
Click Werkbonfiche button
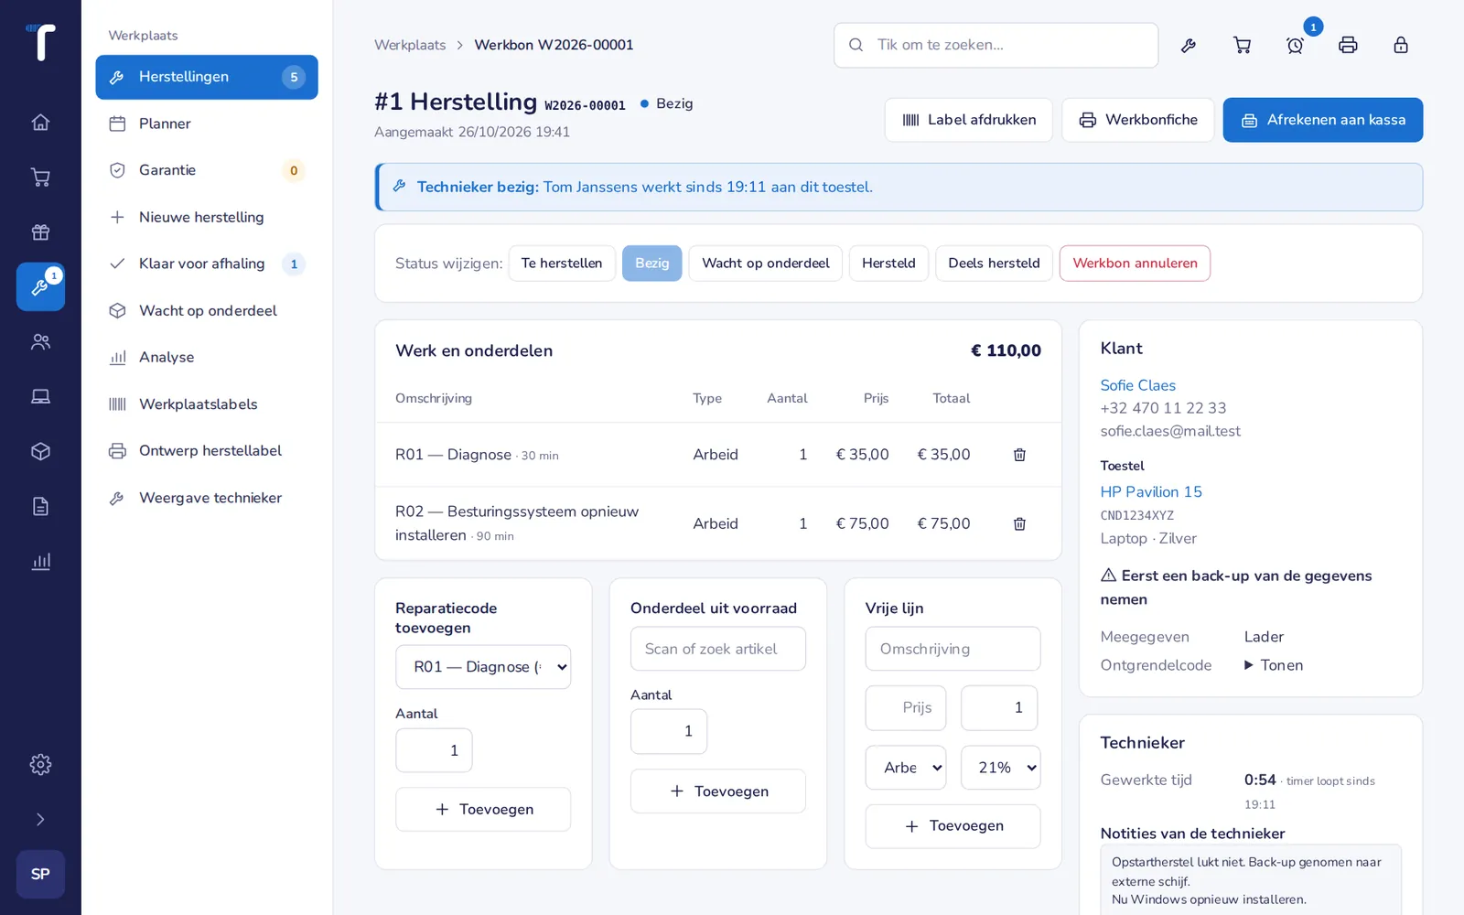click(1138, 120)
